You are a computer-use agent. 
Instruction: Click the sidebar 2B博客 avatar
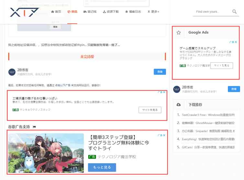point(177,89)
